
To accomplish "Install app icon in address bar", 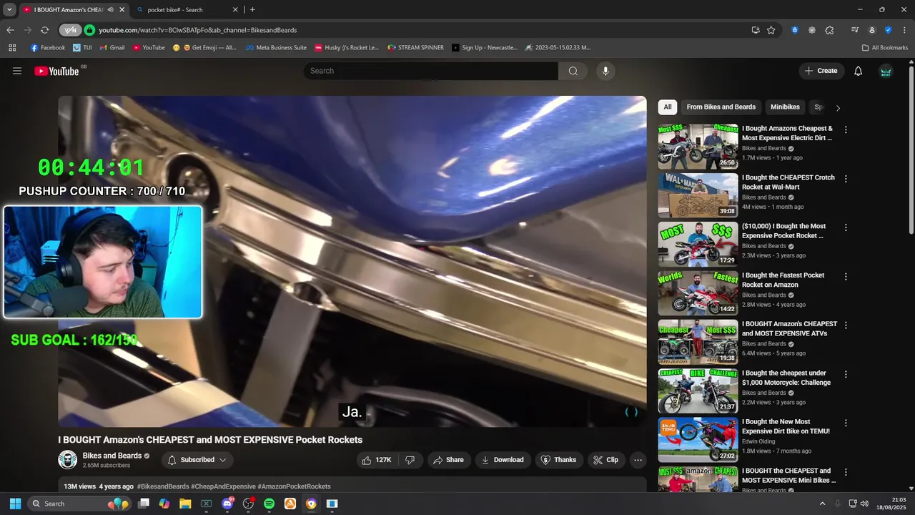I will 756,30.
